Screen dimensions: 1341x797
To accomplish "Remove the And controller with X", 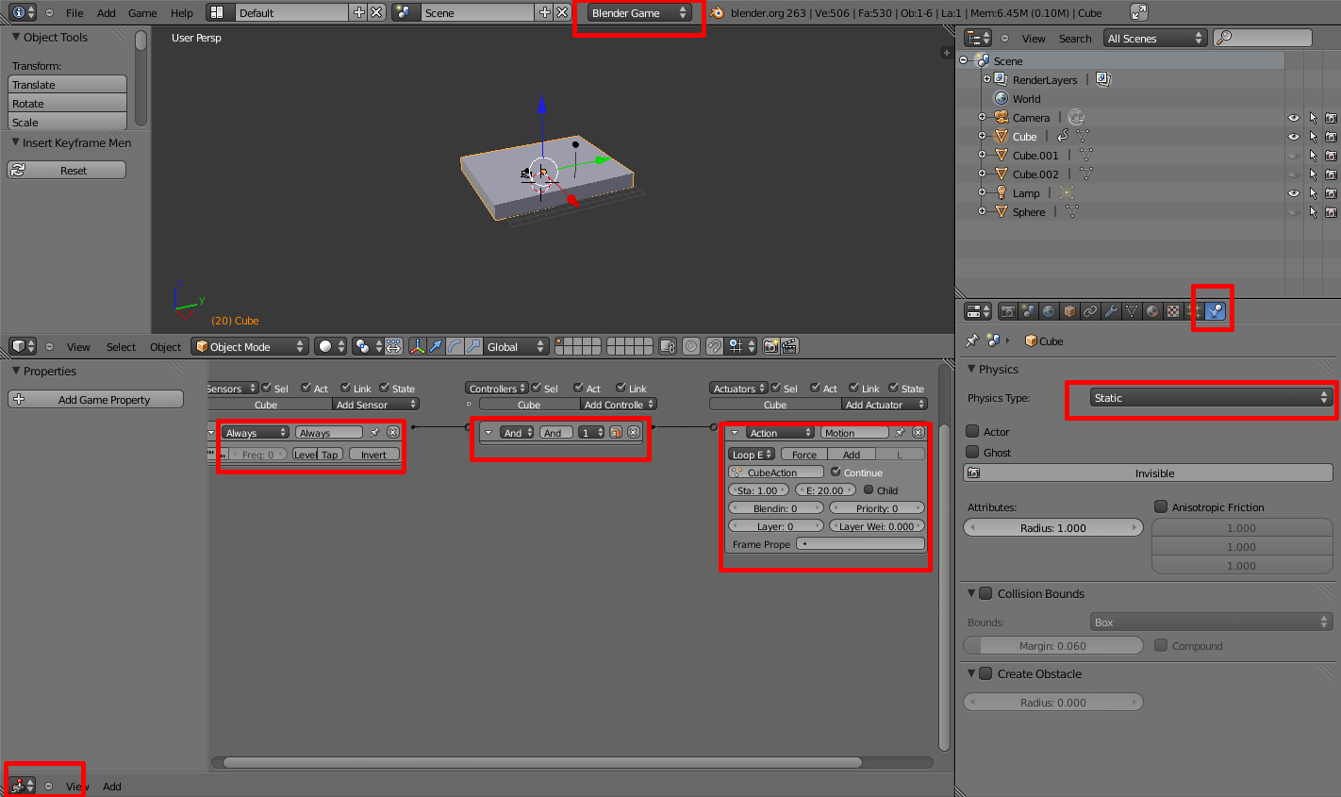I will pos(634,433).
